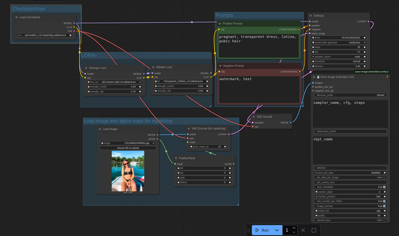The image size is (399, 236).
Task: Decrement batch count with the down chevron
Action: [294, 232]
